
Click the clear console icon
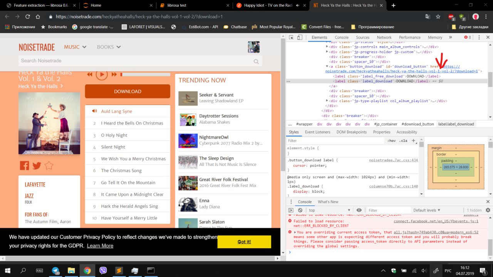[300, 210]
